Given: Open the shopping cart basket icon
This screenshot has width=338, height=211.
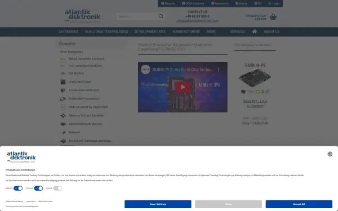Looking at the screenshot, I should 273,16.
